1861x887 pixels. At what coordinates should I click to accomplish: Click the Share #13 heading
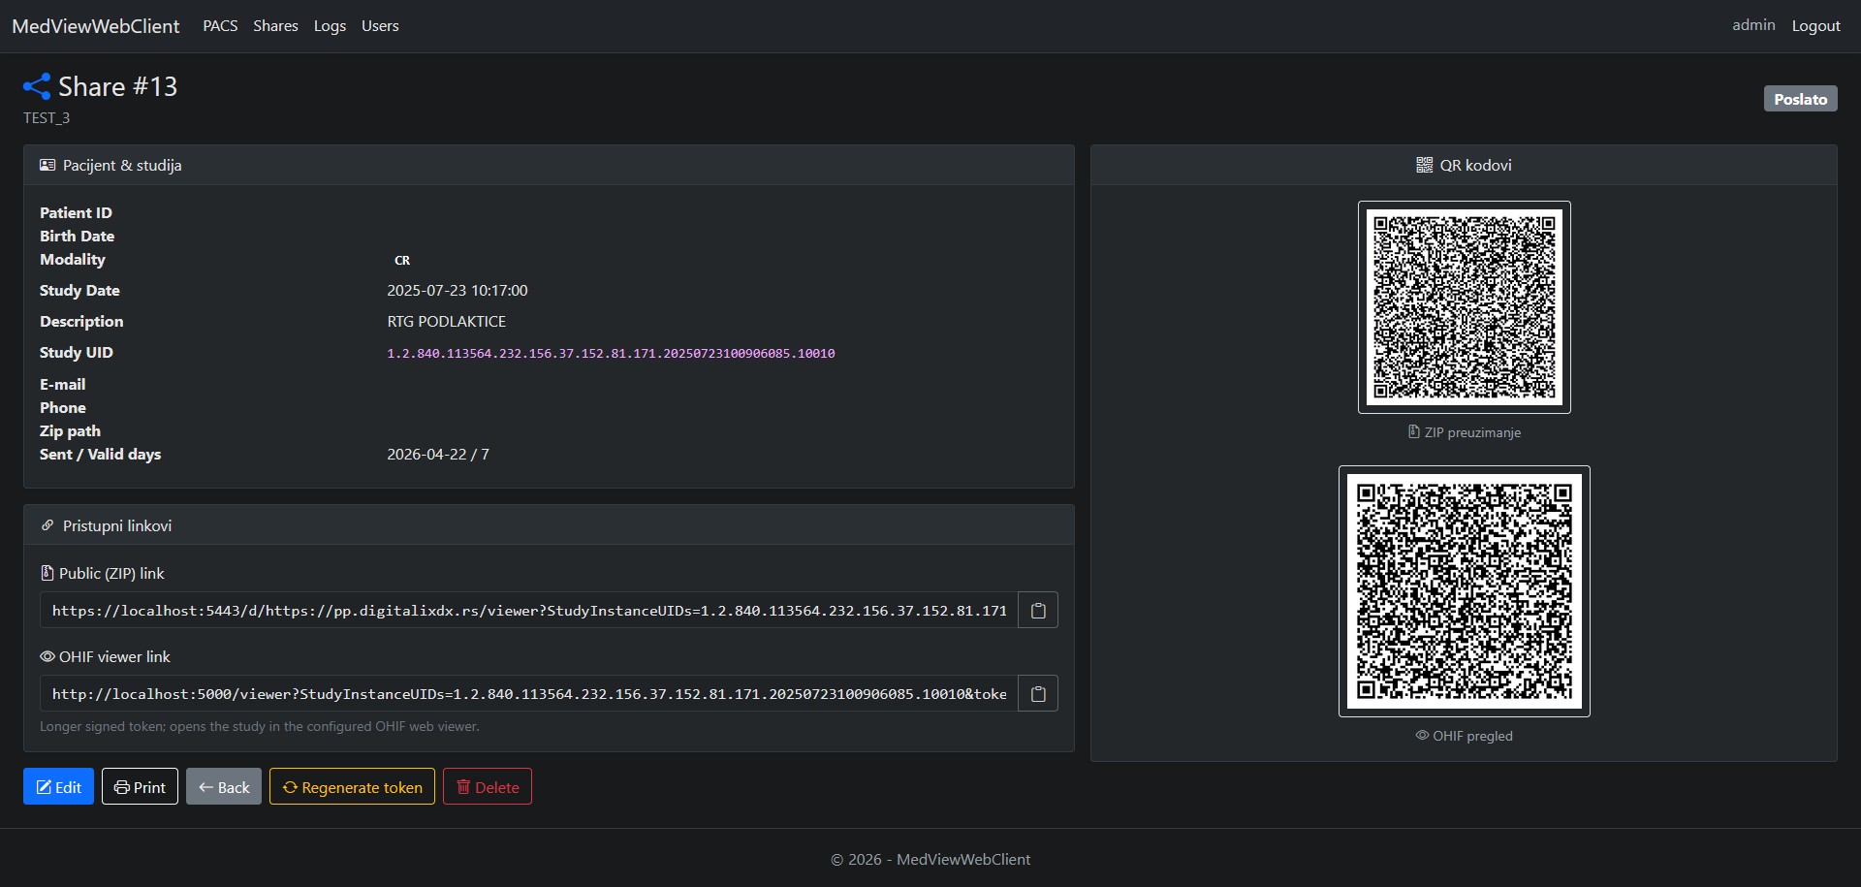[118, 86]
